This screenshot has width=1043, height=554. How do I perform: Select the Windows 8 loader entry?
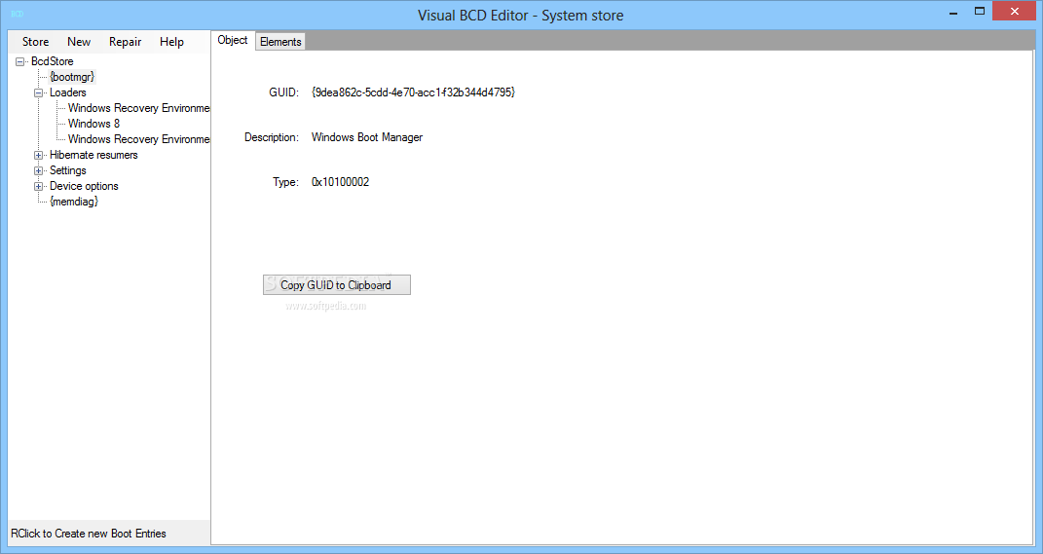[x=93, y=124]
